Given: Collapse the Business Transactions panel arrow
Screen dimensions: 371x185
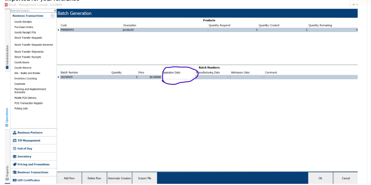Looking at the screenshot, I should coord(53,16).
